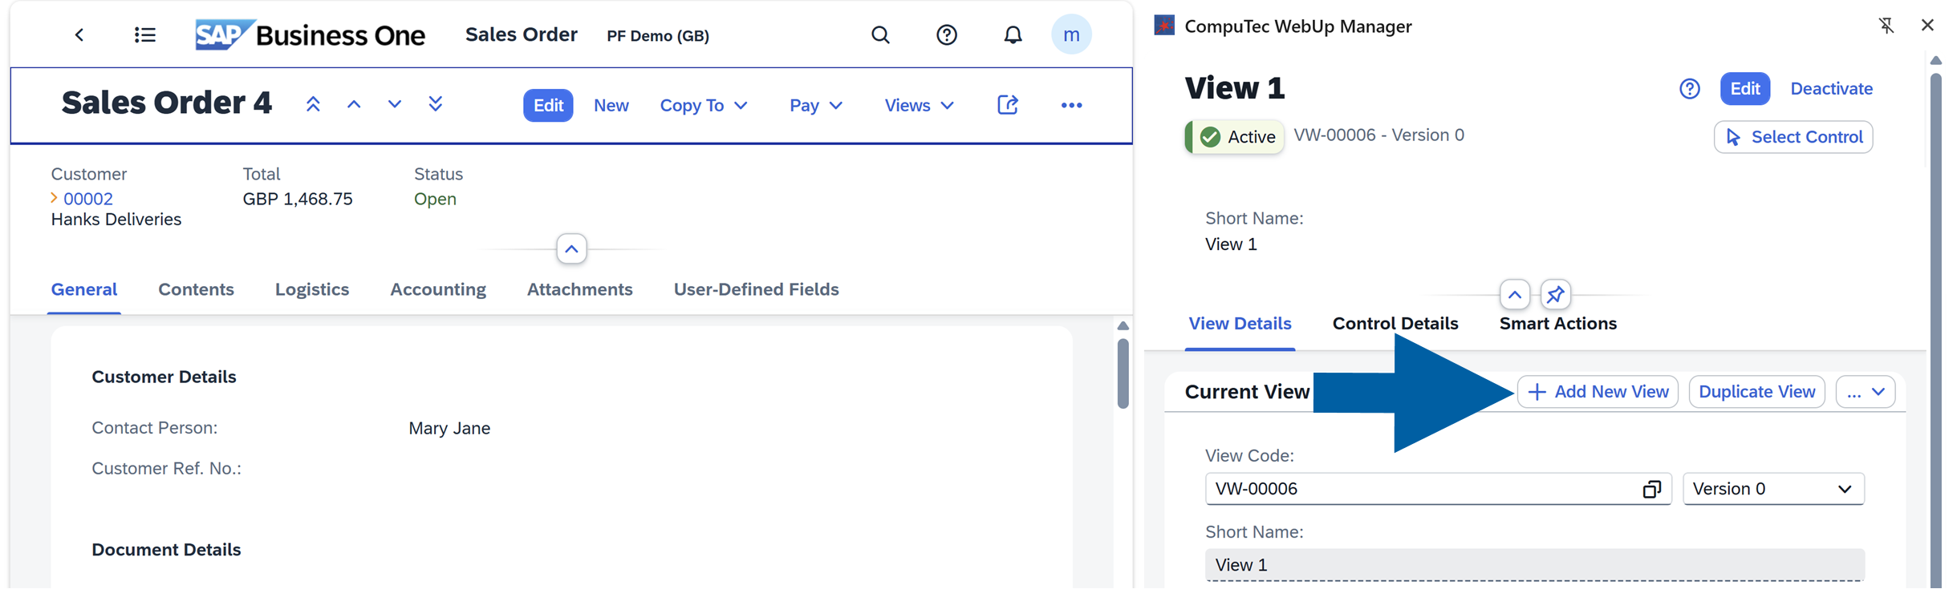Open help in WebUp Manager
The width and height of the screenshot is (1957, 589).
1690,89
